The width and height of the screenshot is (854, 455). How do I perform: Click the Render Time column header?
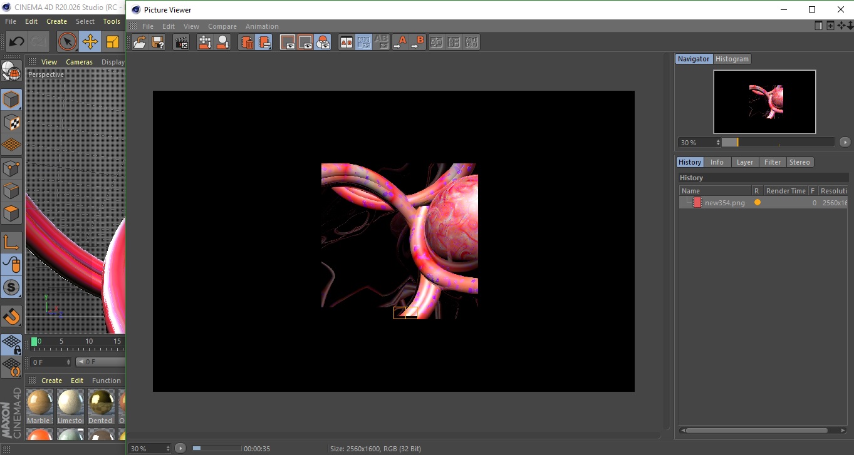(785, 191)
